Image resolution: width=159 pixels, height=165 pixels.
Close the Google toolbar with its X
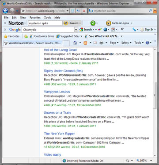(x=5, y=30)
